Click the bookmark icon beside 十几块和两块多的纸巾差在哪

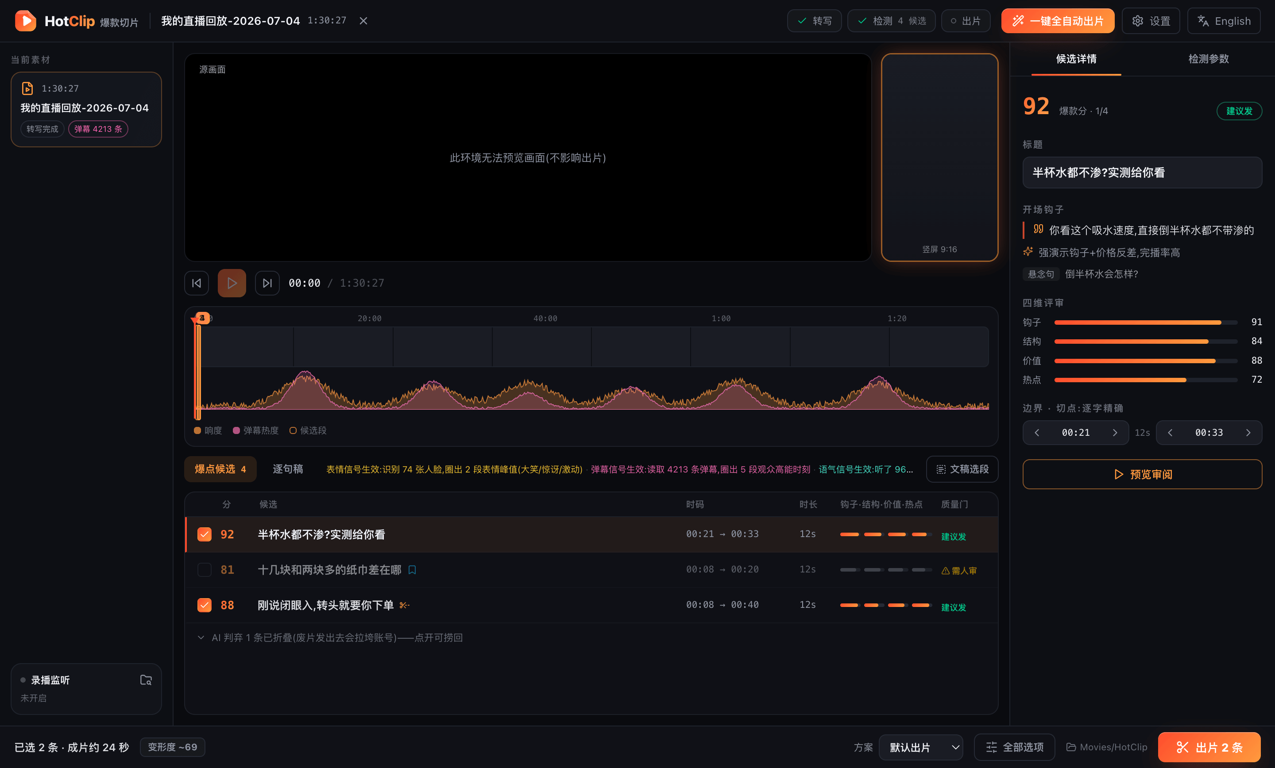tap(412, 570)
